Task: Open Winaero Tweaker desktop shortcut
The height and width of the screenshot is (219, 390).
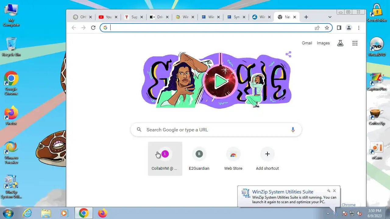Action: coord(11,152)
